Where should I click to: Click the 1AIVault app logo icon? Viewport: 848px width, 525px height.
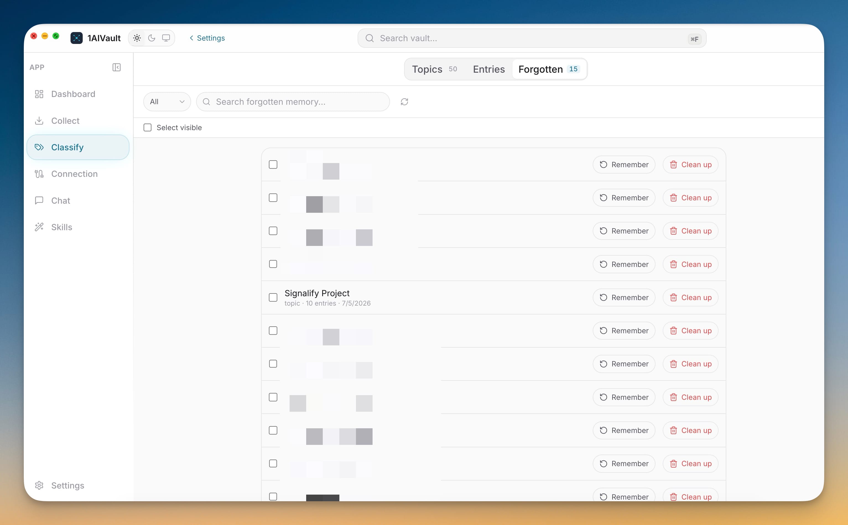tap(76, 38)
